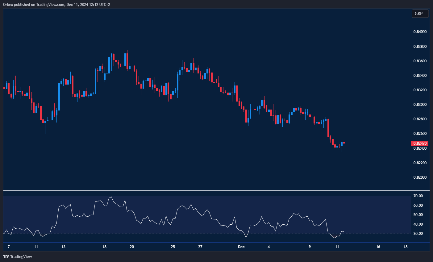Click the Dec marker on time axis
The width and height of the screenshot is (433, 262).
click(x=241, y=247)
